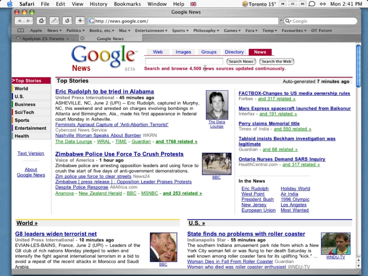Click the Google toolbar search field
This screenshot has height=276, width=368.
coord(320,21)
